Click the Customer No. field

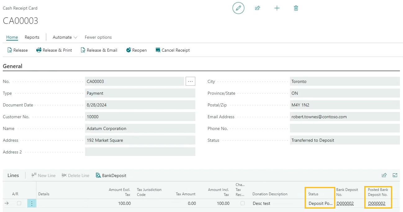pos(140,117)
